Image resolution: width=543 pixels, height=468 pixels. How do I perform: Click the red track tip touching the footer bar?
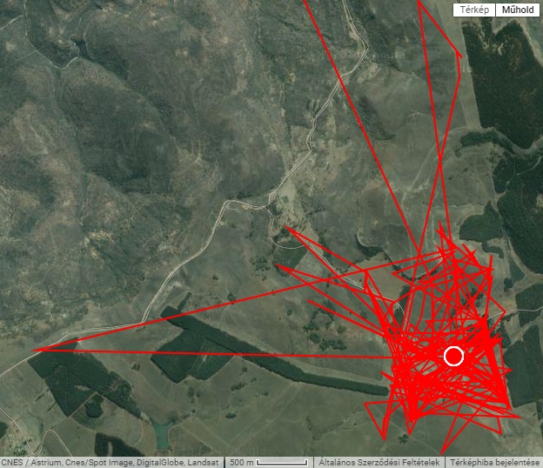pos(441,455)
